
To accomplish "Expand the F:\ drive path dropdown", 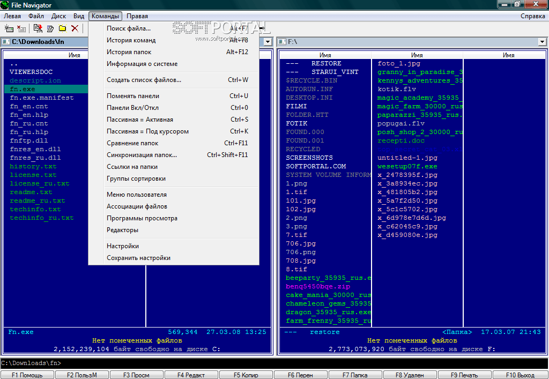I will coord(543,42).
